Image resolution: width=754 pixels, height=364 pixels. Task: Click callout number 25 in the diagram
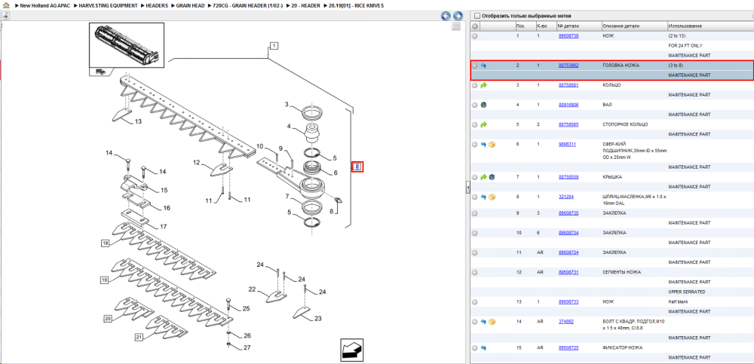pyautogui.click(x=247, y=309)
